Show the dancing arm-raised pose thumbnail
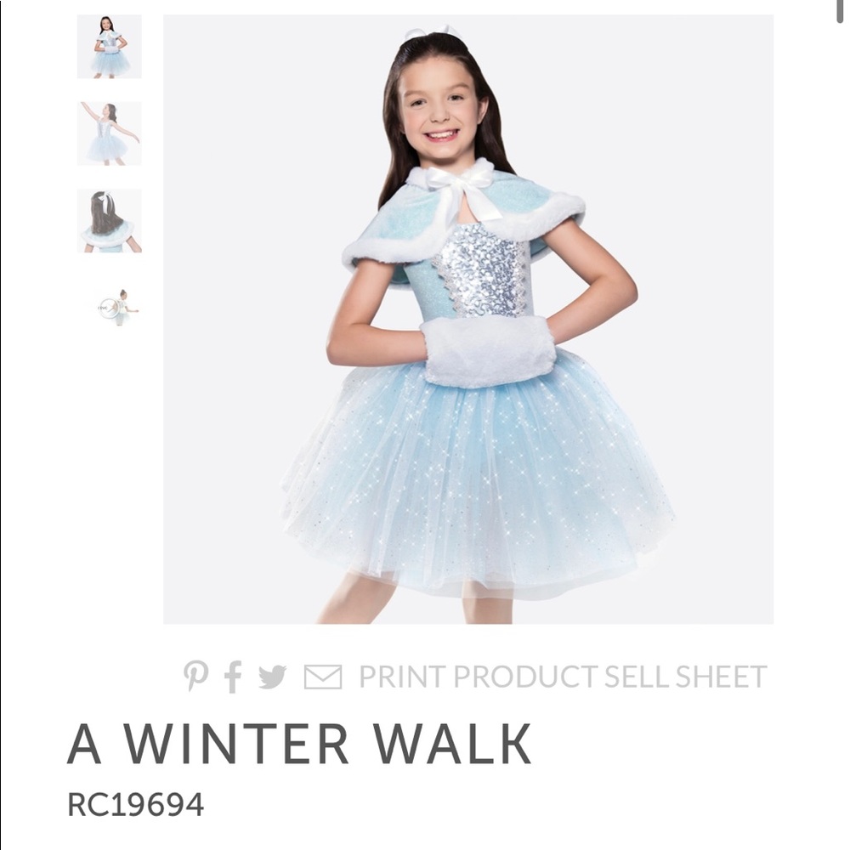The image size is (850, 850). (x=109, y=133)
